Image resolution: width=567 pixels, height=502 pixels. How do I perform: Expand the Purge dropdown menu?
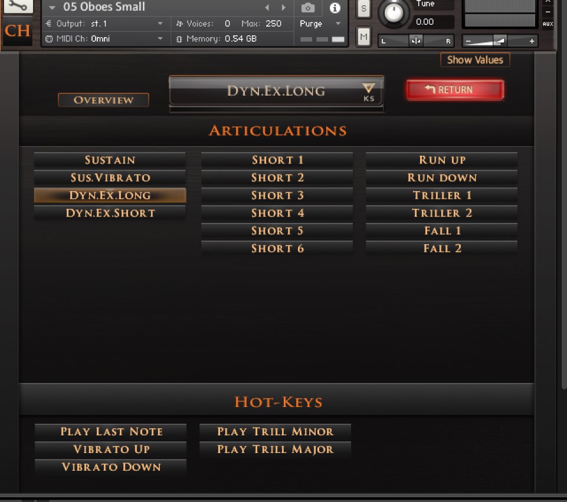point(338,24)
